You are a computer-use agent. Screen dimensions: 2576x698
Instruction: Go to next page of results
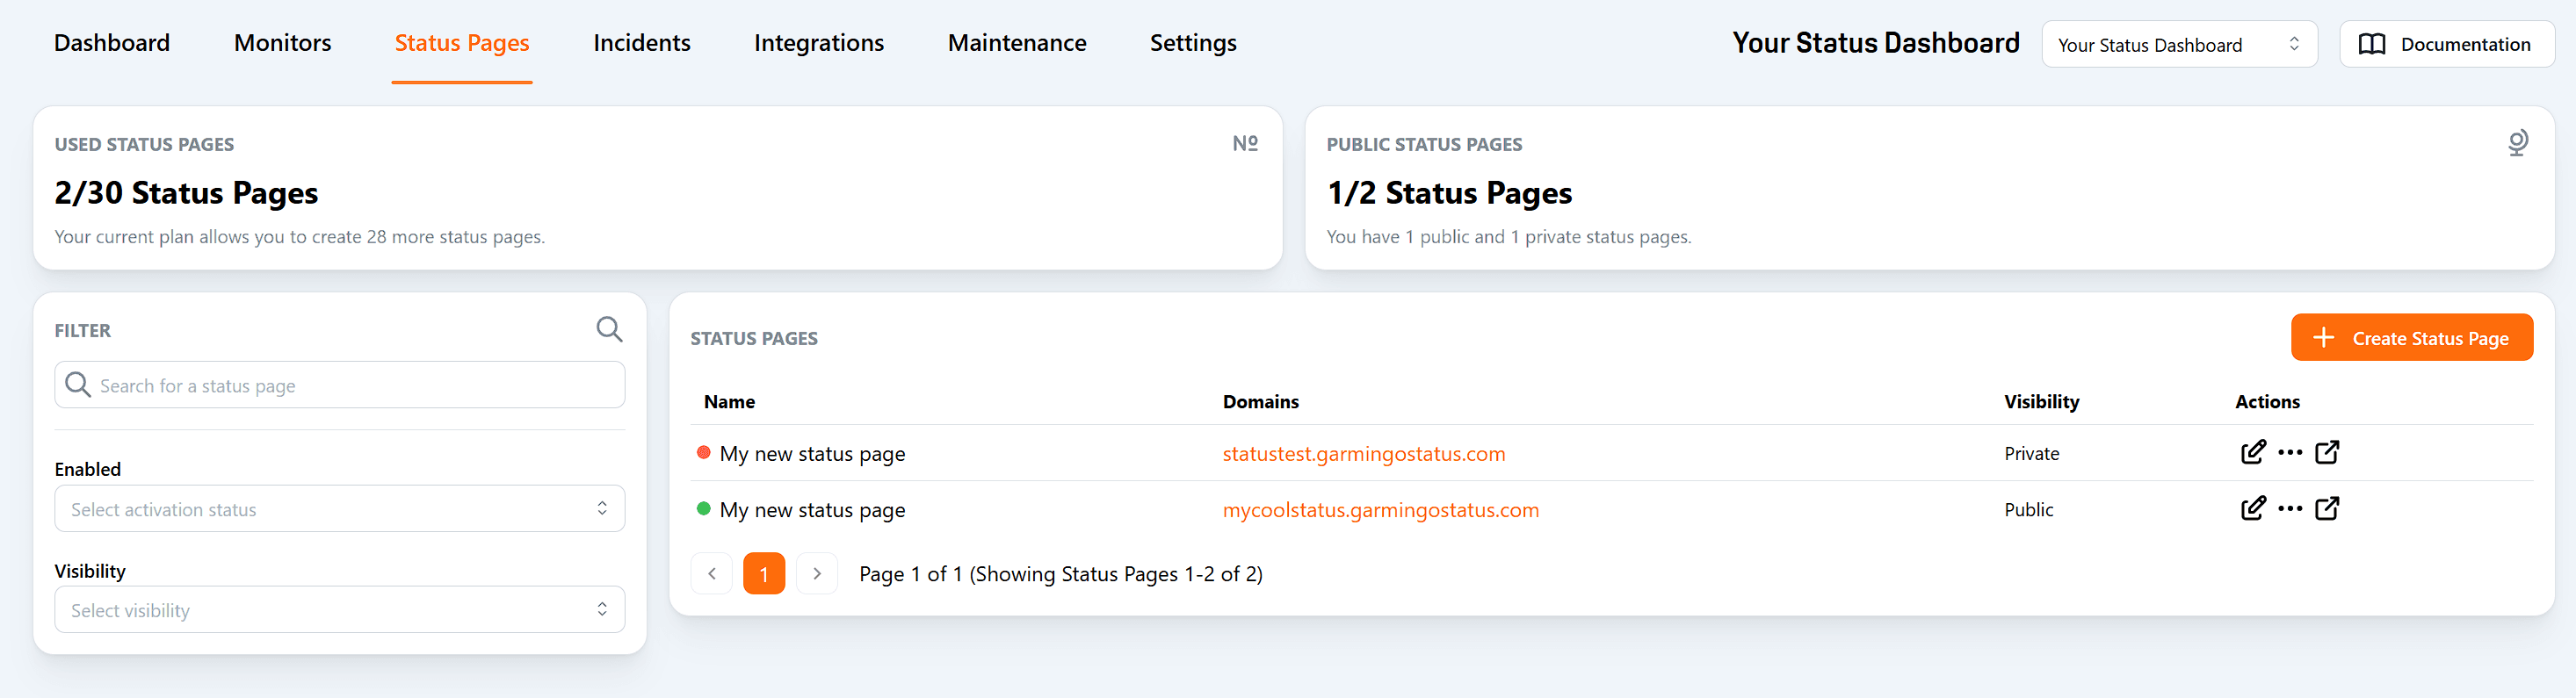817,574
